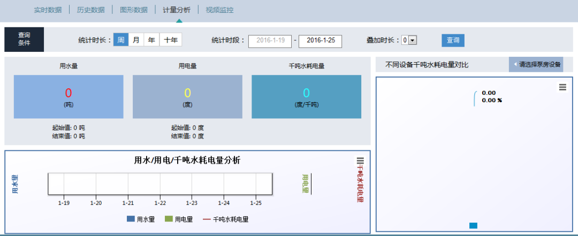
Task: Click the 结束值: 0 吨 text
Action: (69, 136)
